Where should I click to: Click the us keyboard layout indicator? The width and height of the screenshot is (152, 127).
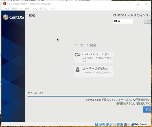(123, 21)
